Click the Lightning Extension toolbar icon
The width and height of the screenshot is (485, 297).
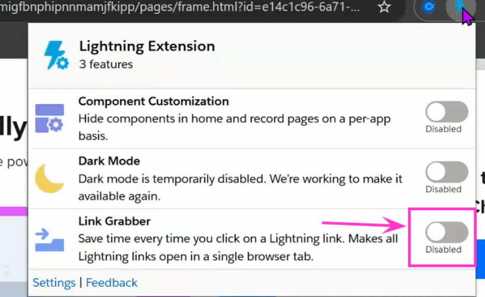pos(461,7)
